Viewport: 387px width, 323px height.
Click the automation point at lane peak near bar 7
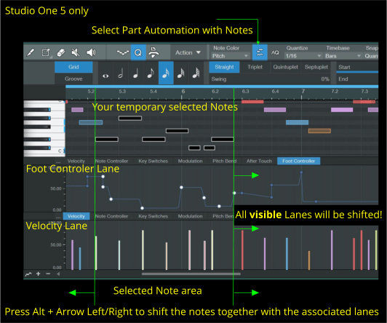pos(301,172)
